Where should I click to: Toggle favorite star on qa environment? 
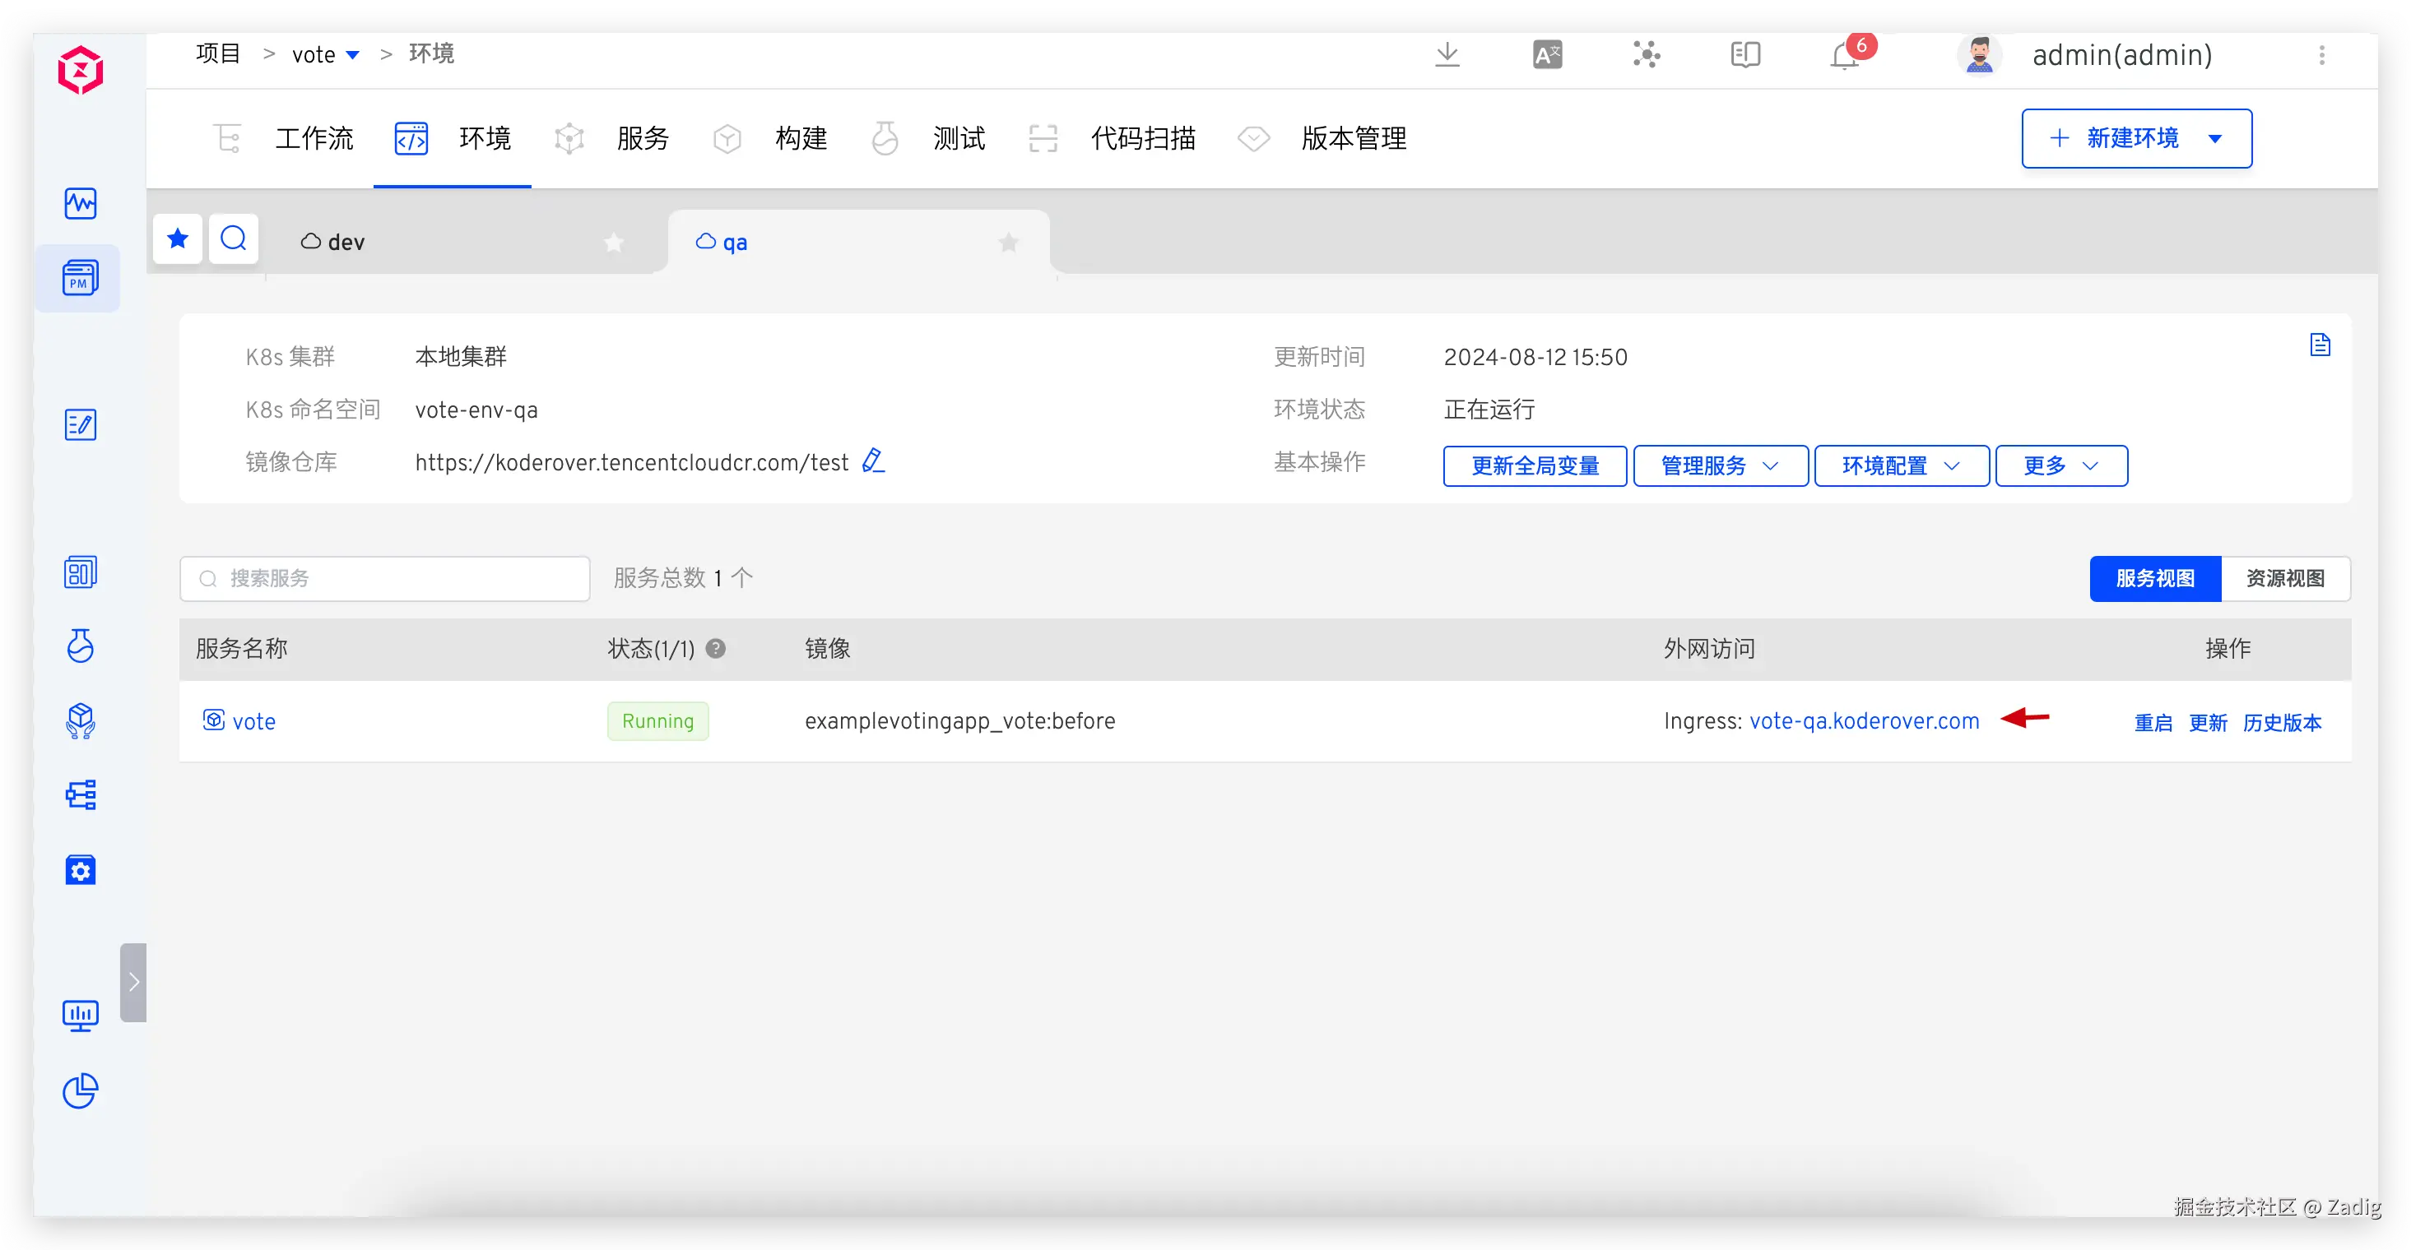point(1008,243)
